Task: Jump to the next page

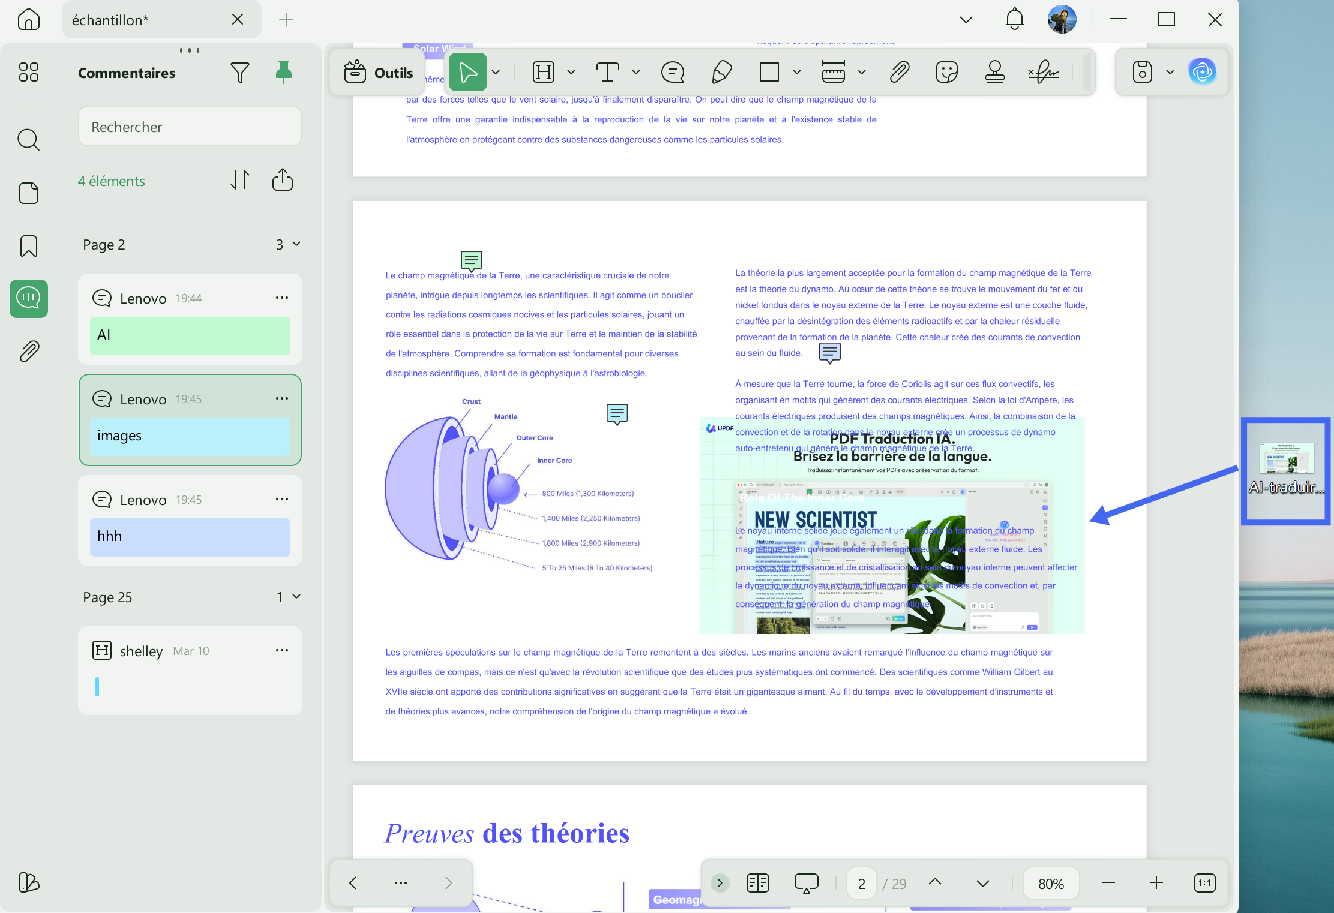Action: tap(982, 884)
